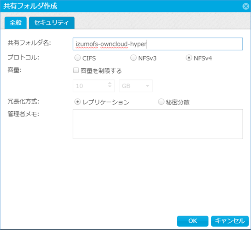Select レプリケーション redundancy method

(77, 102)
